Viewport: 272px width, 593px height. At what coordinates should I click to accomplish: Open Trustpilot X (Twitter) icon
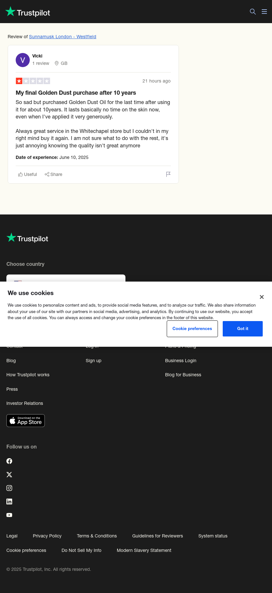point(9,475)
